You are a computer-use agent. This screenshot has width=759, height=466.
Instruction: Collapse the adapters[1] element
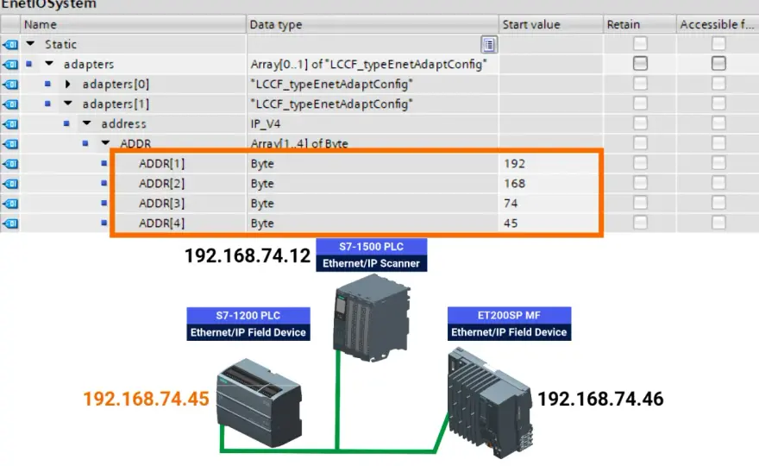click(x=68, y=104)
